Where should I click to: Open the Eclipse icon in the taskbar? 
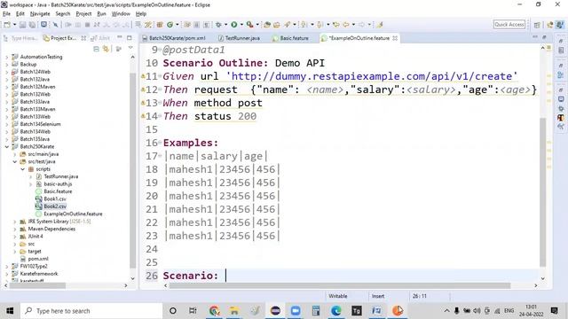(x=275, y=311)
